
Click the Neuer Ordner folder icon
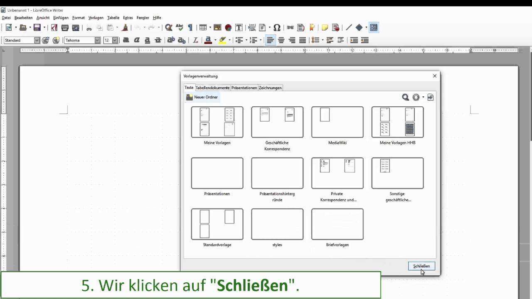190,97
